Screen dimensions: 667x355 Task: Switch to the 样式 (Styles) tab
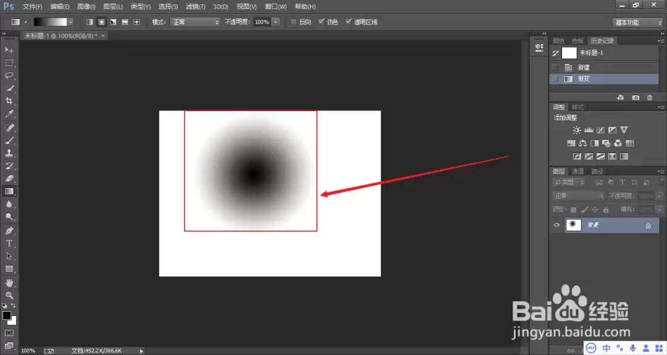tap(577, 107)
